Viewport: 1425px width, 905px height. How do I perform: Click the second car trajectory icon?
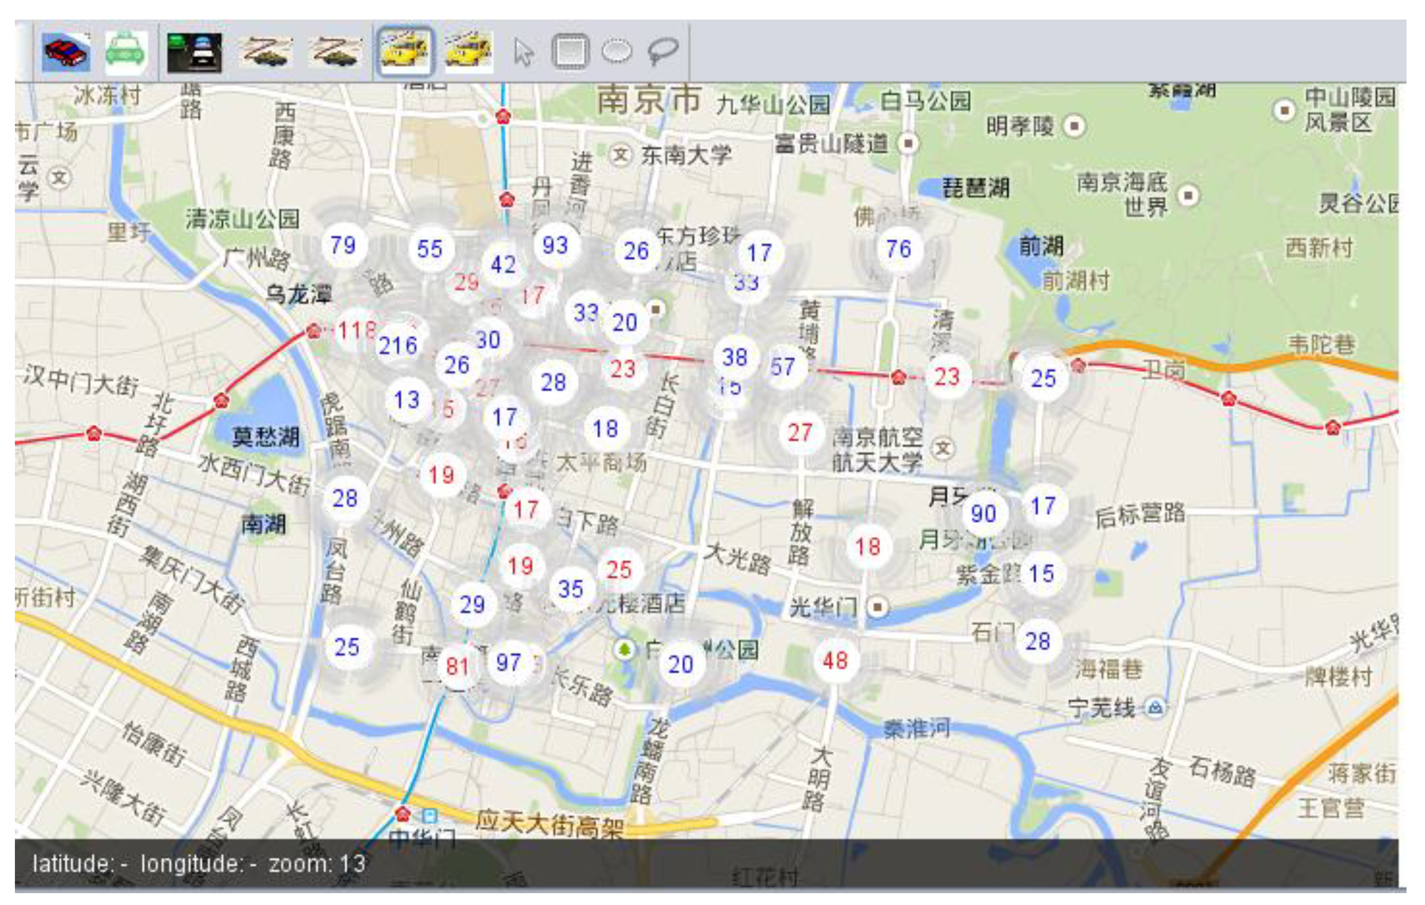click(335, 52)
